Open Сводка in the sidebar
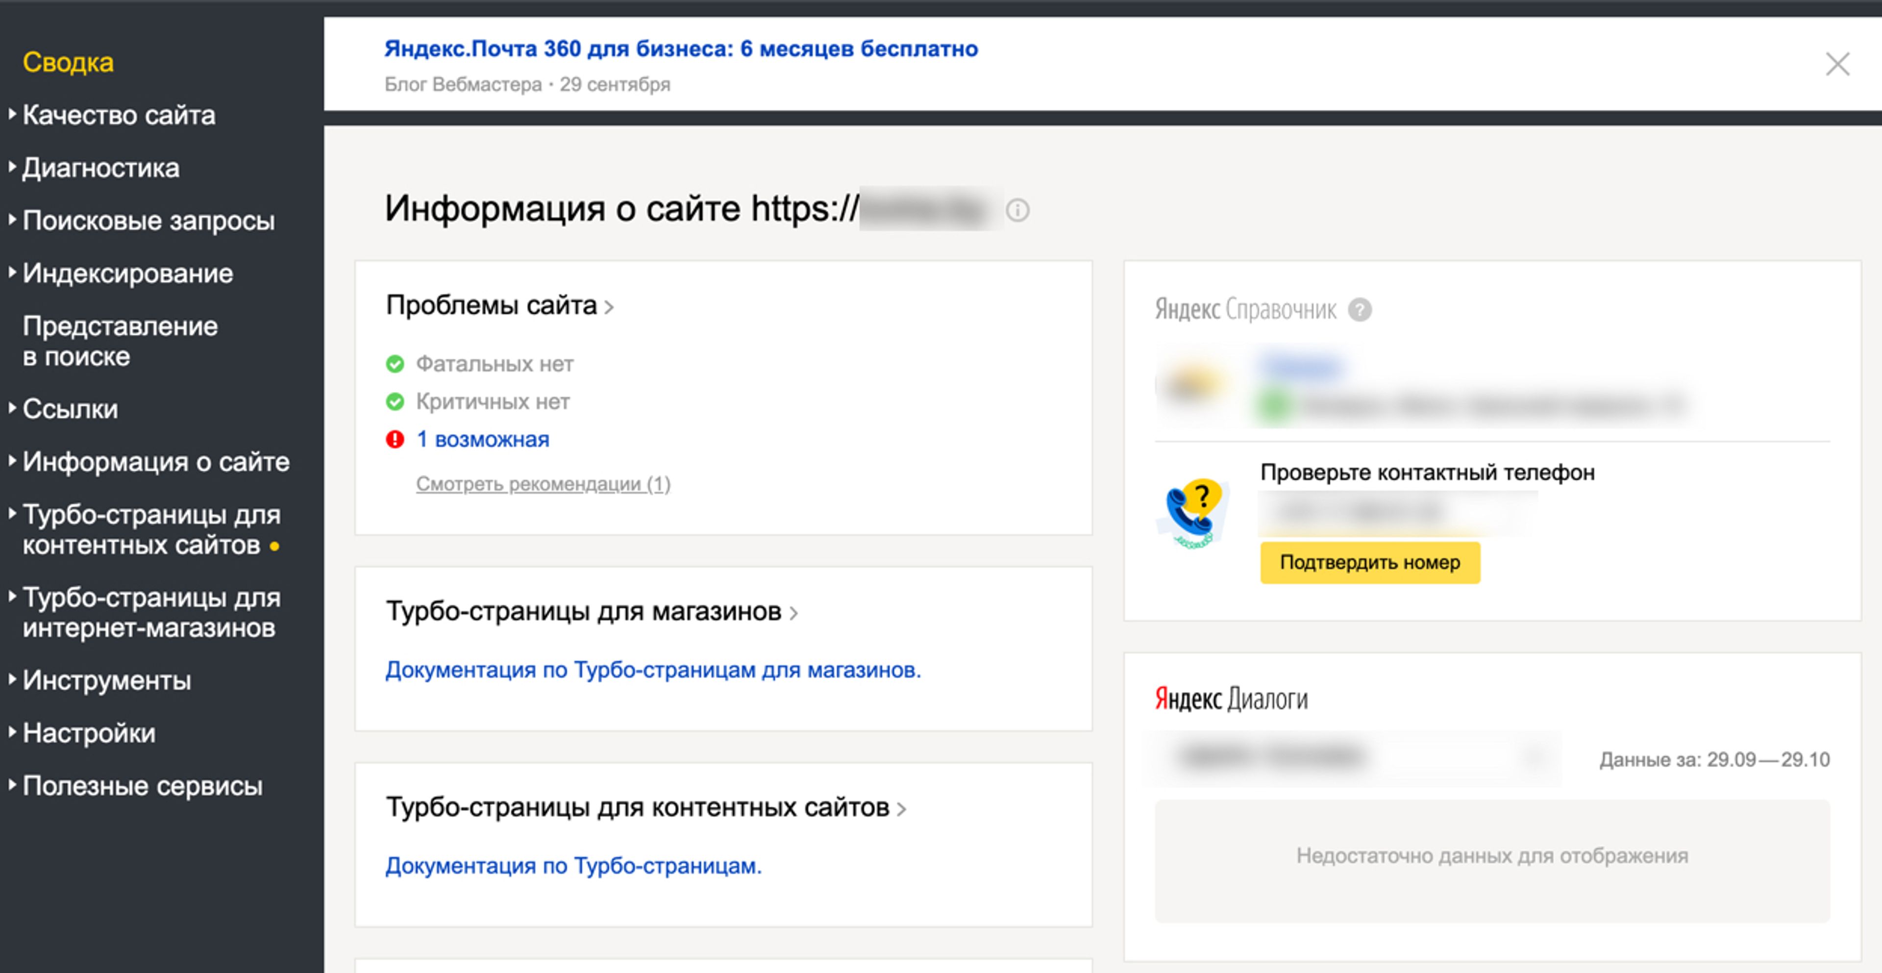Screen dimensions: 1882x973 pyautogui.click(x=68, y=62)
